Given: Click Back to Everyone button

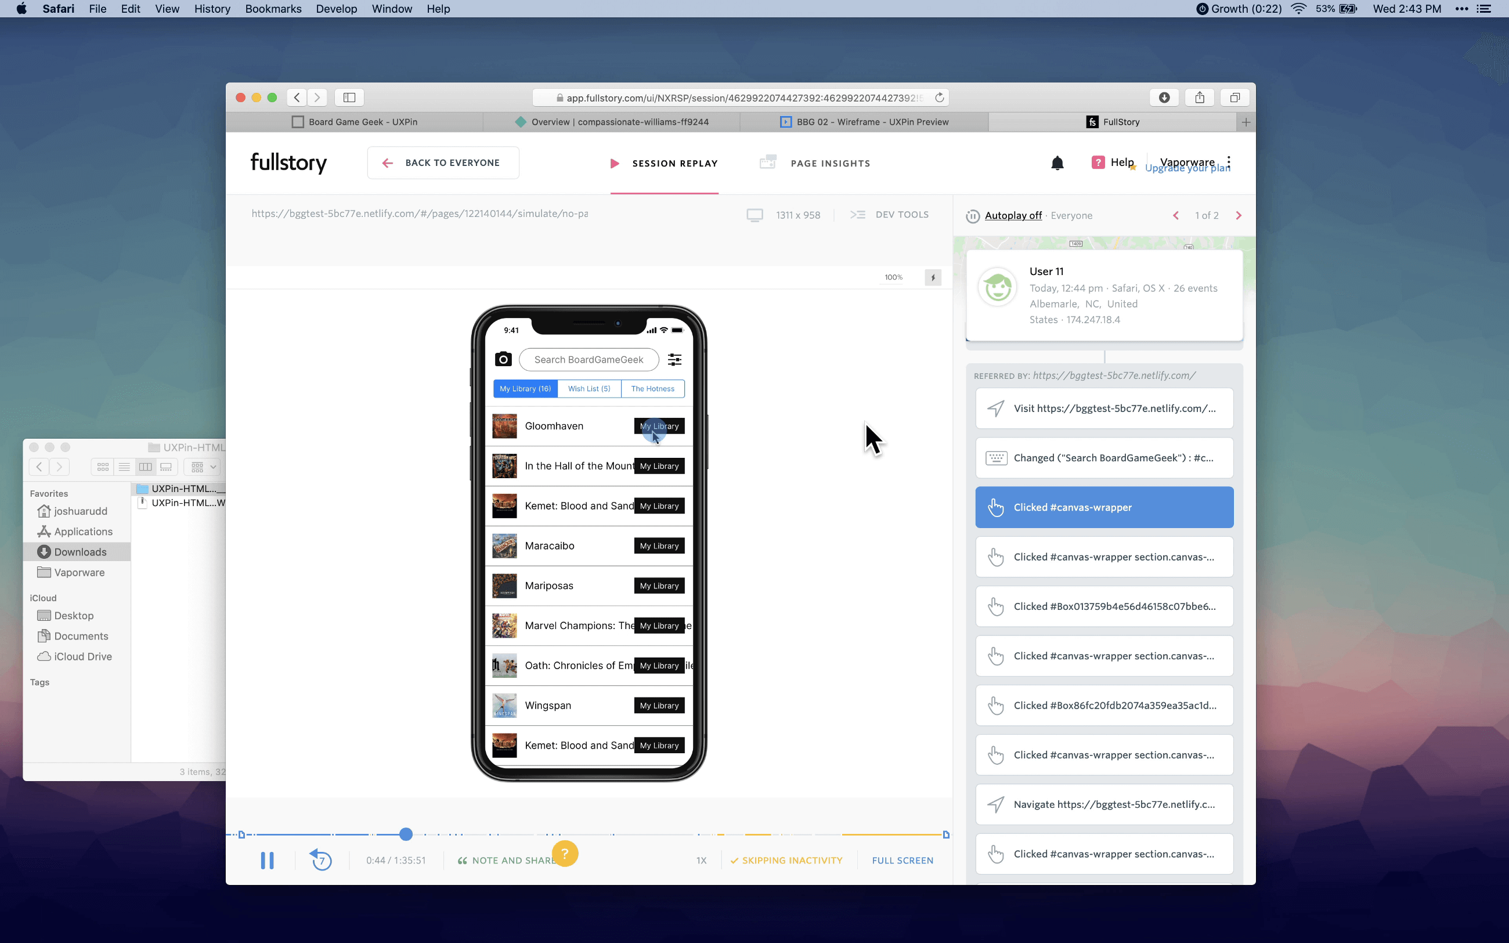Looking at the screenshot, I should 442,162.
